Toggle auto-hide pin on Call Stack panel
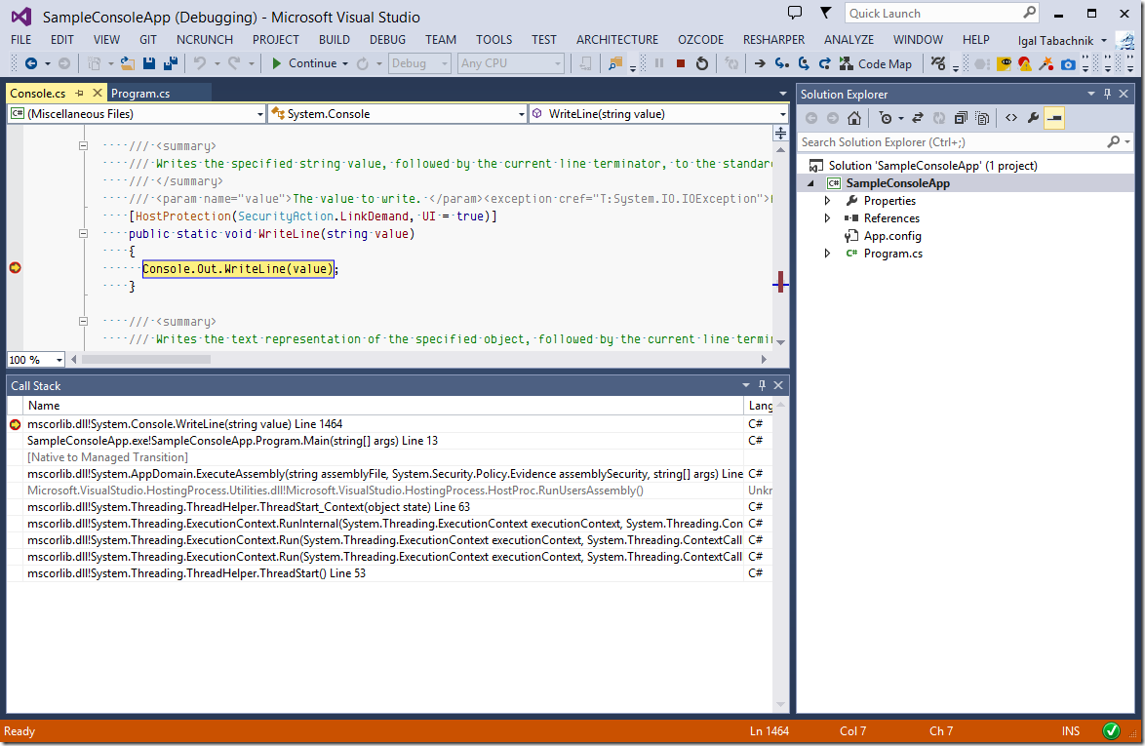1145x746 pixels. click(763, 386)
